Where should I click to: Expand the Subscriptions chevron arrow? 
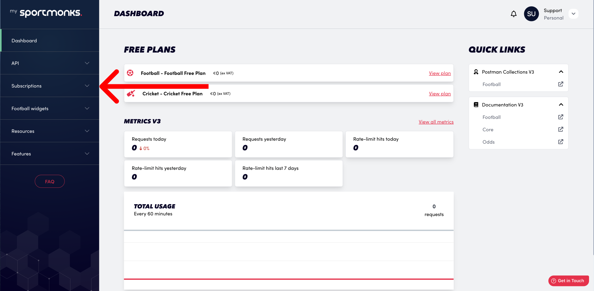click(87, 86)
